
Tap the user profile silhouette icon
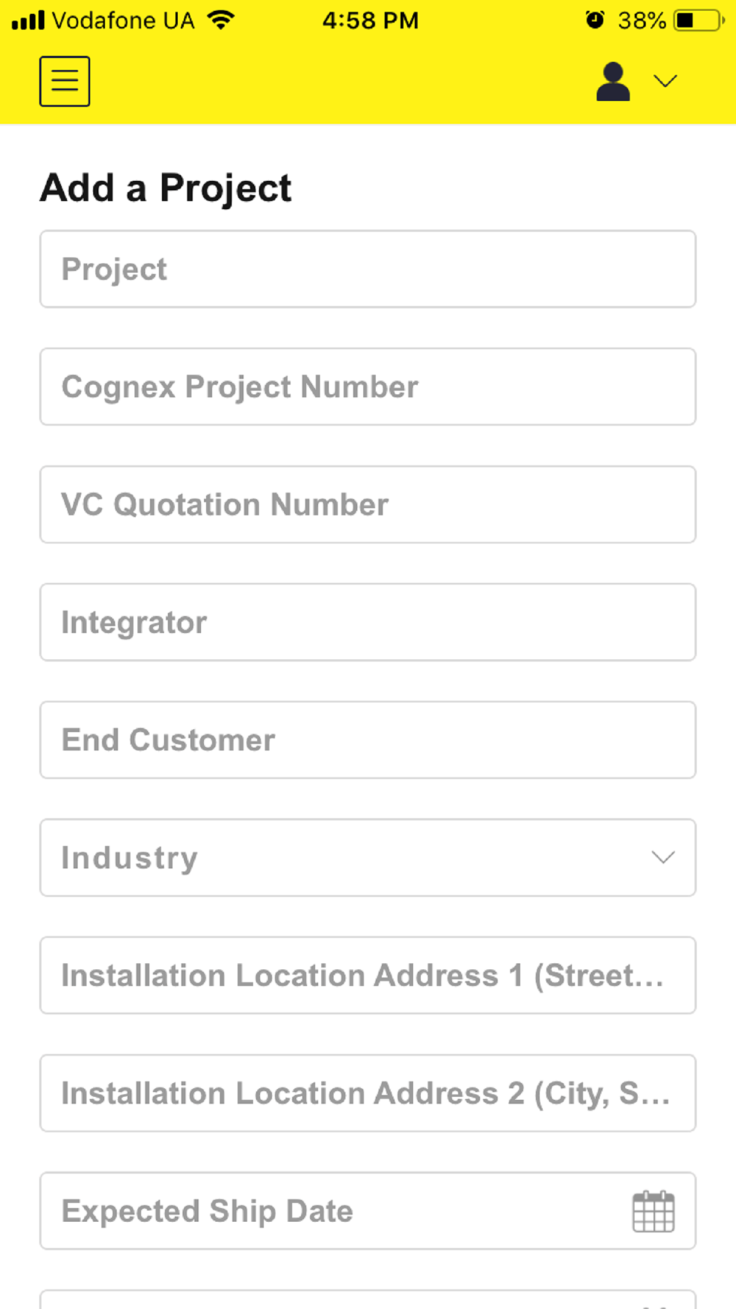pos(613,81)
